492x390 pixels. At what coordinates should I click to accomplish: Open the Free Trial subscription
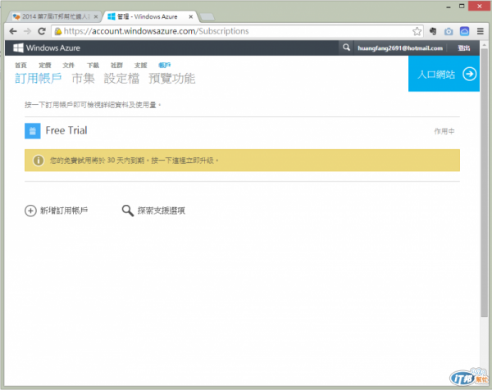66,130
